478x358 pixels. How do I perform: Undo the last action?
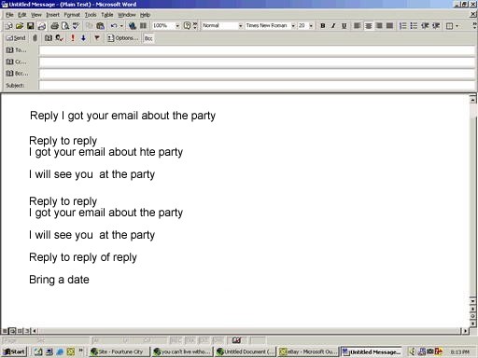pyautogui.click(x=114, y=26)
